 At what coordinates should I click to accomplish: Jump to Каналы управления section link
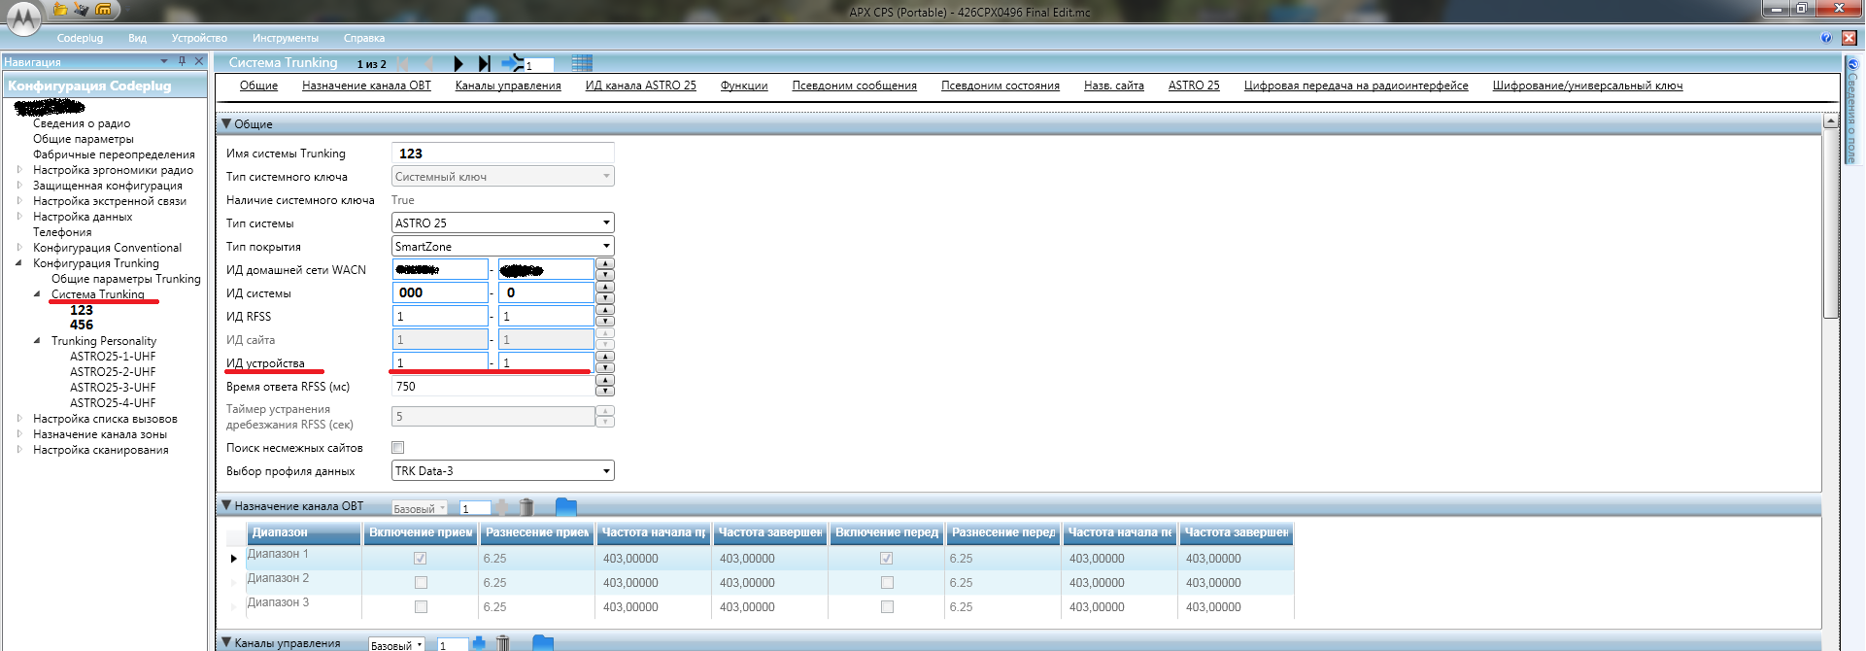[508, 86]
